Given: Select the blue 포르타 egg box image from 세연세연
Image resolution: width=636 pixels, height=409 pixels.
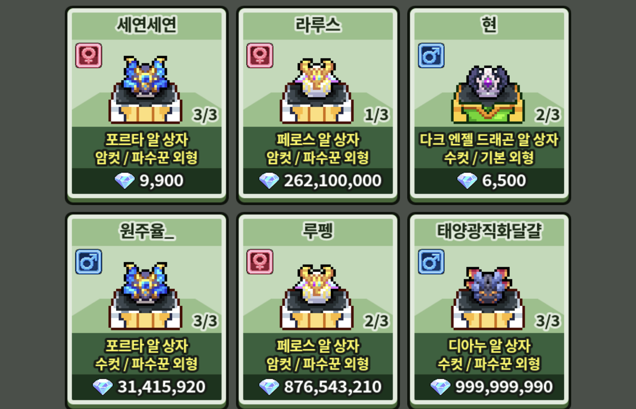Looking at the screenshot, I should coord(145,90).
